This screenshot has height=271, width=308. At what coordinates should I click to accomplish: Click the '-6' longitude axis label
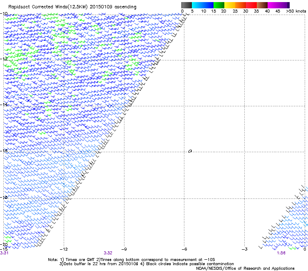[x=184, y=249]
